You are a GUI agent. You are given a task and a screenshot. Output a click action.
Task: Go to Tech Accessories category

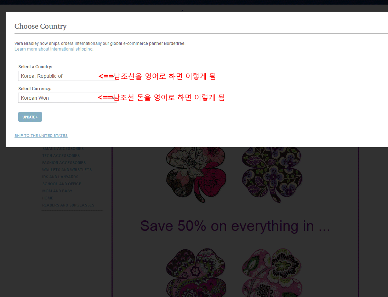[61, 156]
